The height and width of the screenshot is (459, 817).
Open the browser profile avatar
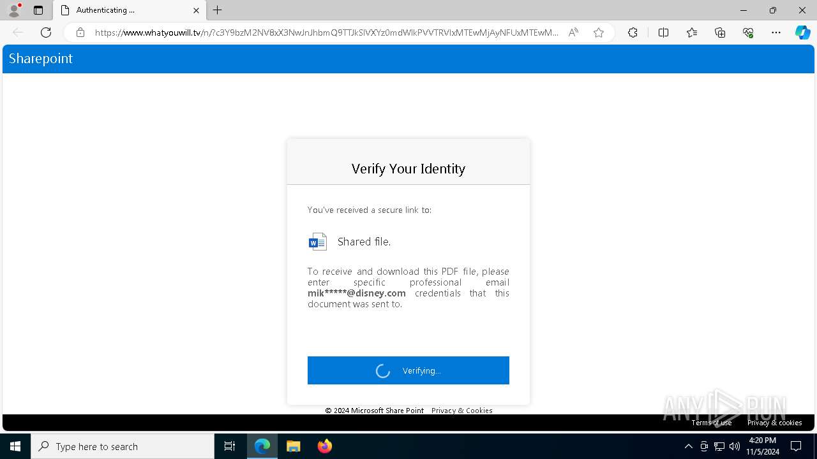tap(14, 10)
